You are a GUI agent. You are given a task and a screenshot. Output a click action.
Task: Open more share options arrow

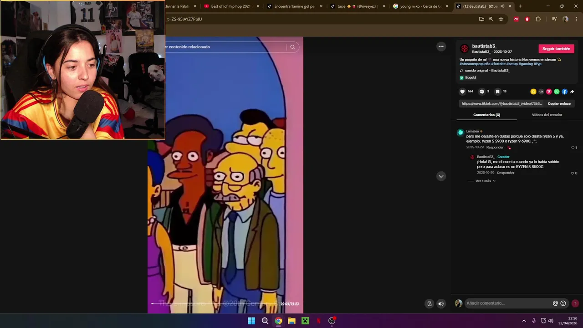point(572,92)
